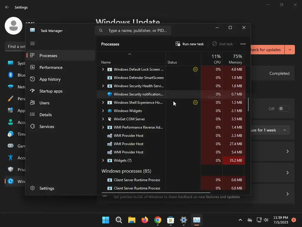Click the Task Manager search field
Viewport: 302px width, 227px height.
click(133, 30)
